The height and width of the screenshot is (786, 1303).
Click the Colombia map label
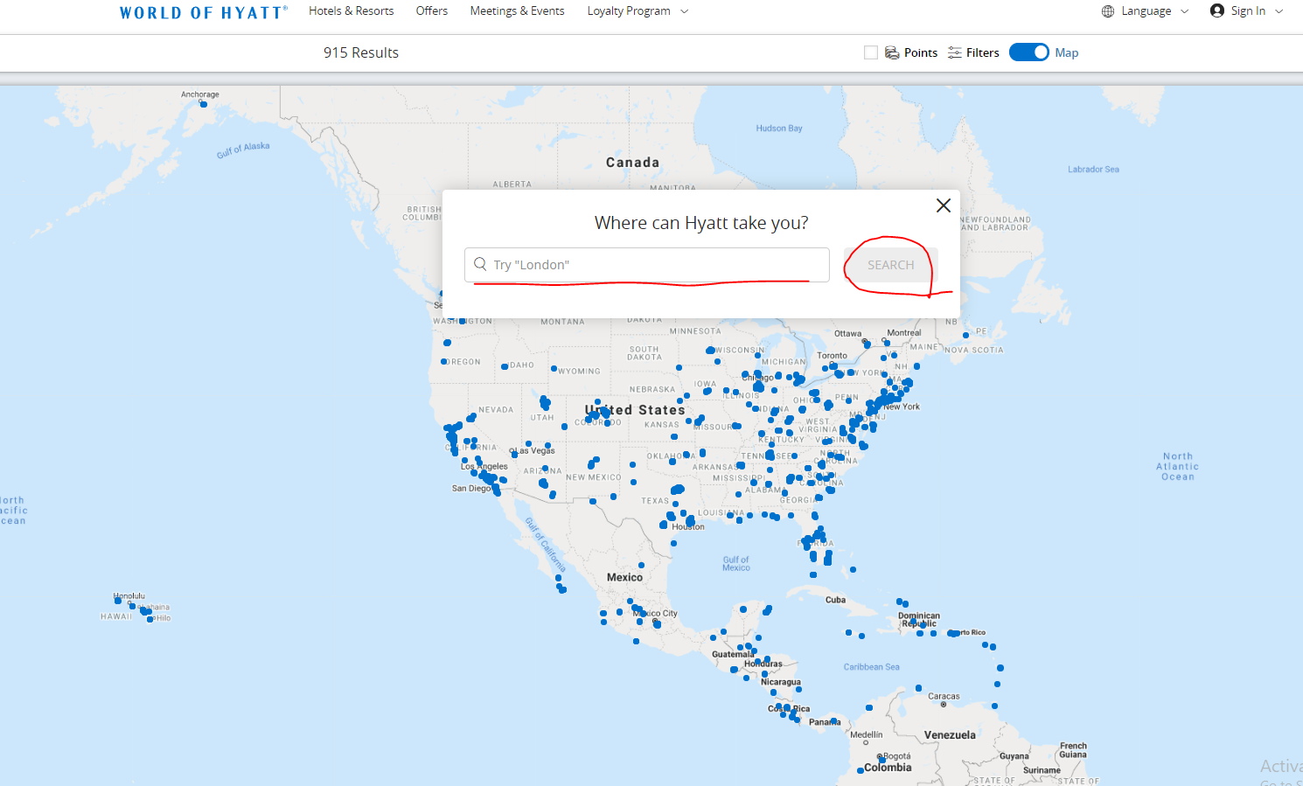click(x=888, y=768)
